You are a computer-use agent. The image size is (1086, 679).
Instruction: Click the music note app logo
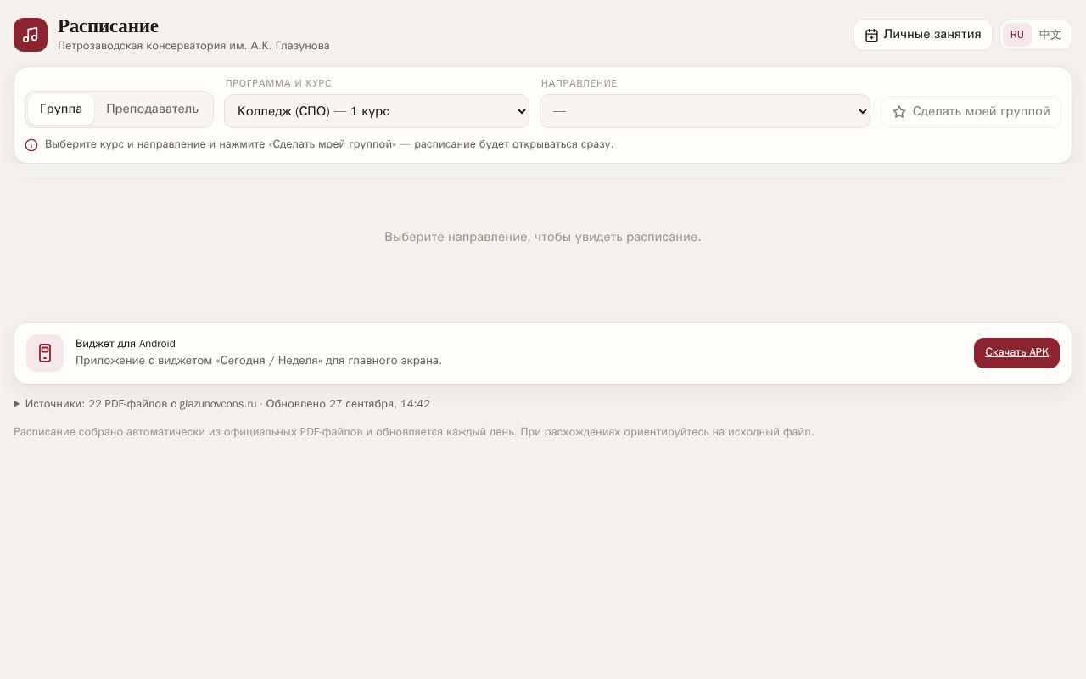point(31,35)
